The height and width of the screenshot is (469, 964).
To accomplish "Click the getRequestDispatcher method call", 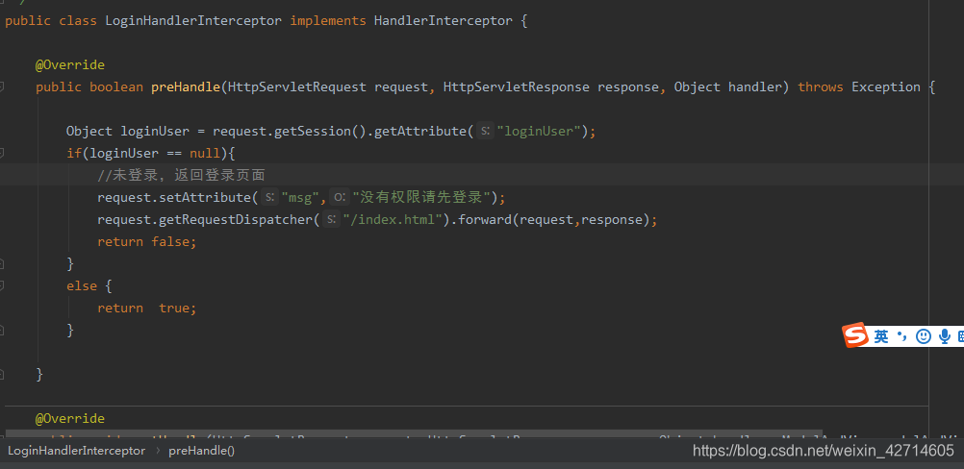I will (236, 219).
